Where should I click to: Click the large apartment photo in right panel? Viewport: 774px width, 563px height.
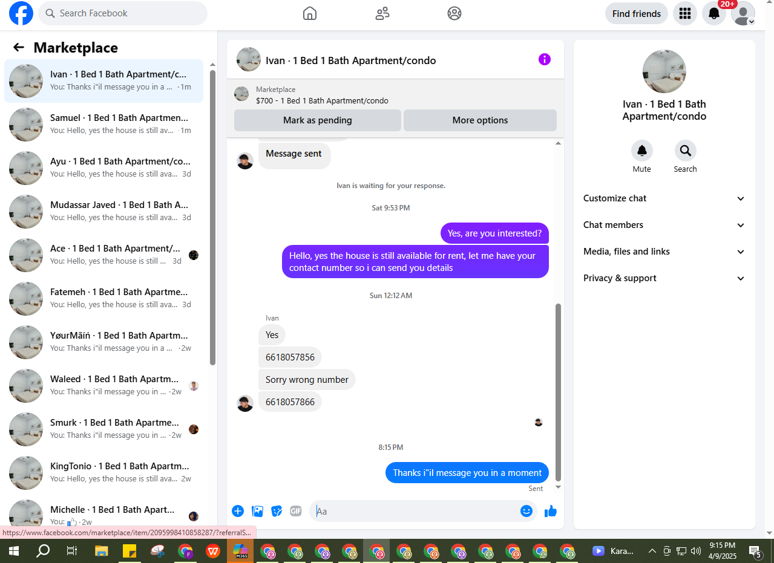[x=664, y=71]
